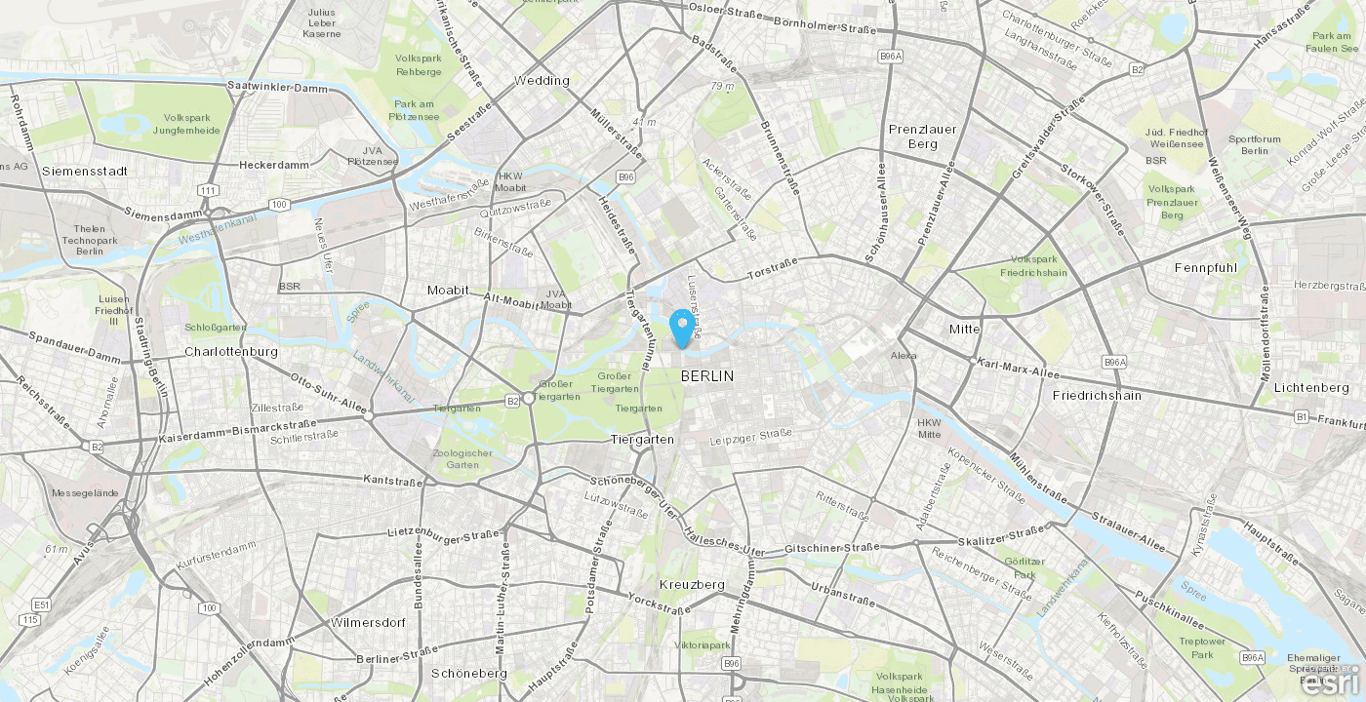Click the Prenzlauer Berg district label
The width and height of the screenshot is (1366, 702).
pos(922,136)
